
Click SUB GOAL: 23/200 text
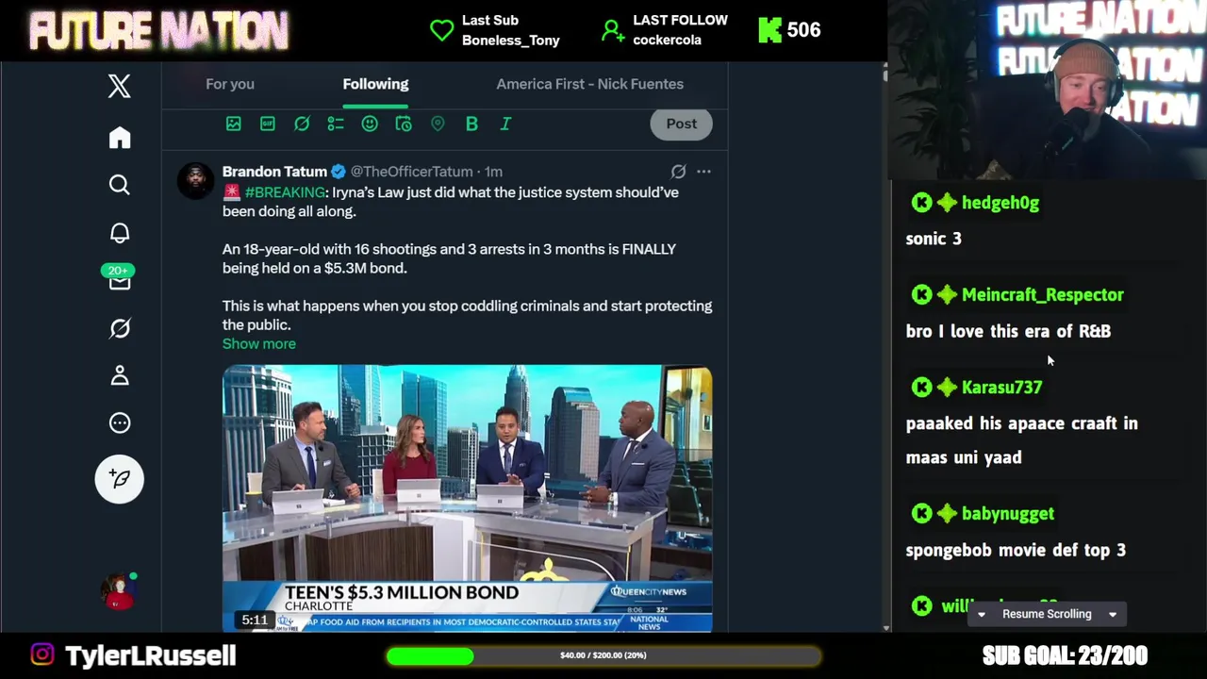tap(1065, 655)
